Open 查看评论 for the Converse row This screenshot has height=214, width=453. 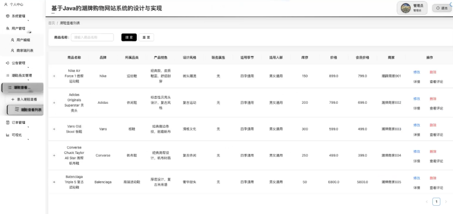[x=436, y=161]
